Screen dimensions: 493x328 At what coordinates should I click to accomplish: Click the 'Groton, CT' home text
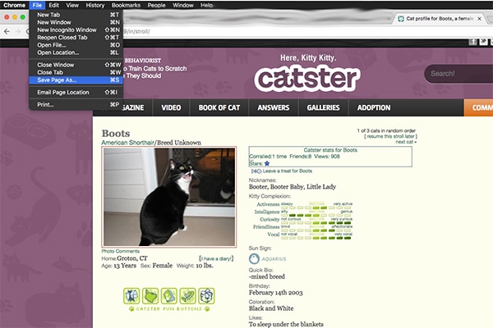[x=132, y=258]
